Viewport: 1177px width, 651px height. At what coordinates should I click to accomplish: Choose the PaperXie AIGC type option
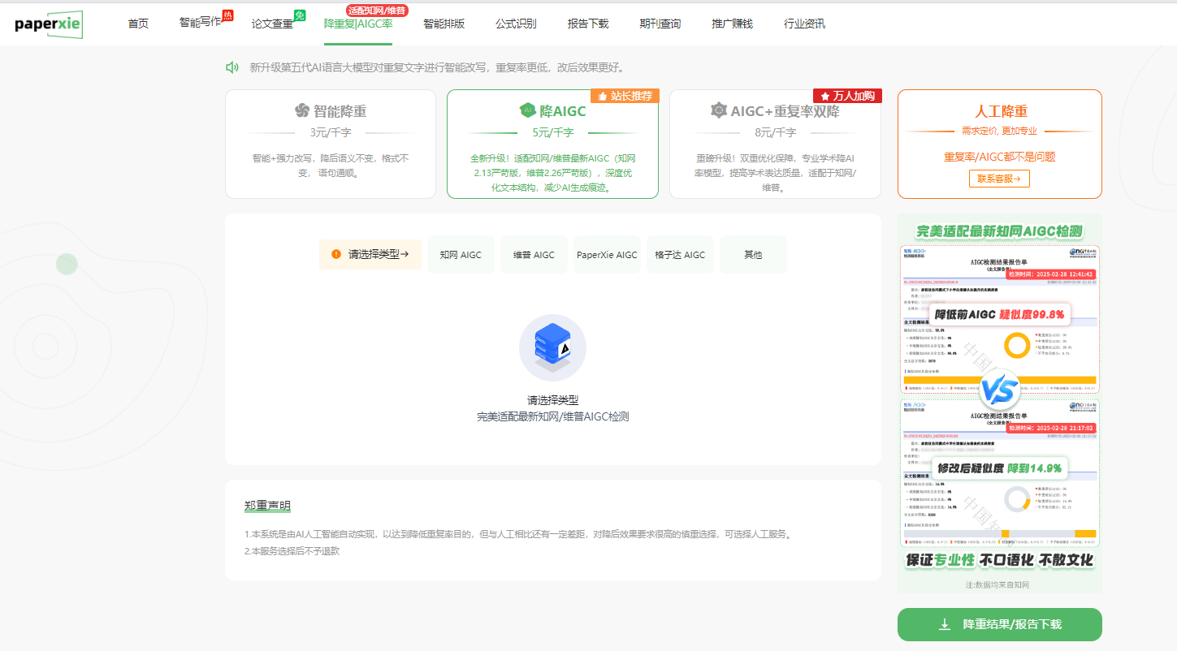coord(607,255)
